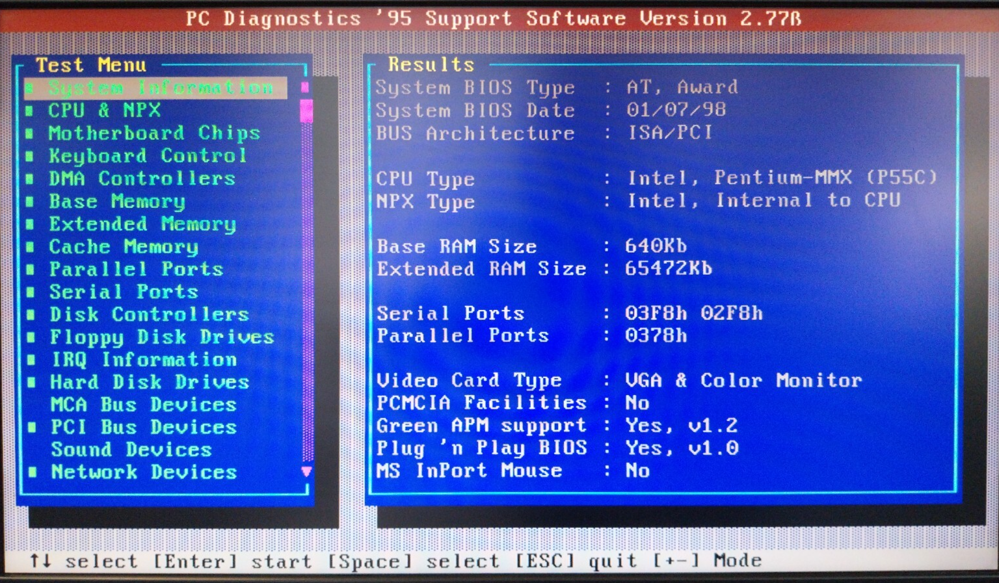The width and height of the screenshot is (999, 583).
Task: Click the 'Results' panel title
Action: click(431, 64)
